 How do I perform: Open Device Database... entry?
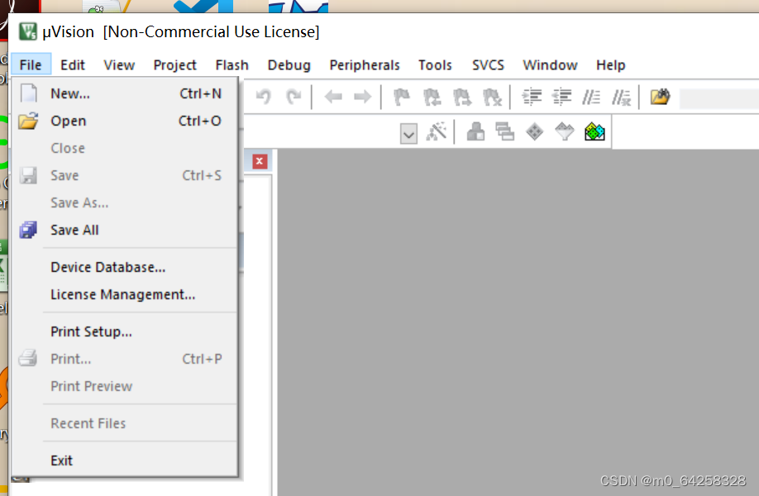[125, 267]
